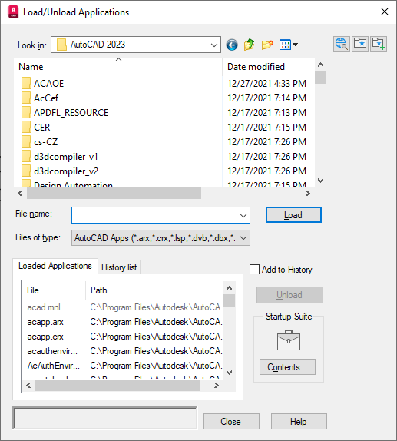Select acapp.crx in the list
This screenshot has width=397, height=441.
tap(45, 337)
